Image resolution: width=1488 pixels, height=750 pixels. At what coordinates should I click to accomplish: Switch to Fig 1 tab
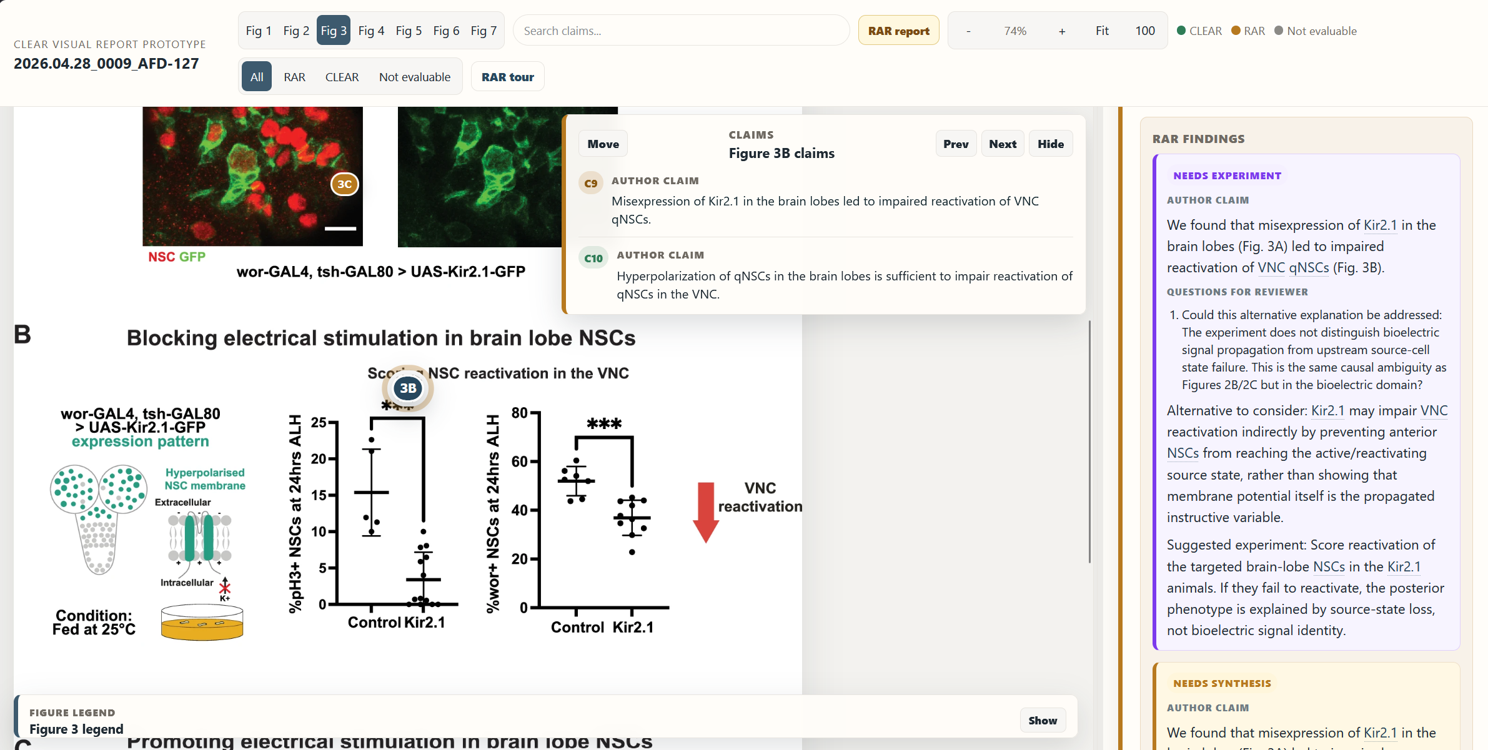(x=259, y=31)
